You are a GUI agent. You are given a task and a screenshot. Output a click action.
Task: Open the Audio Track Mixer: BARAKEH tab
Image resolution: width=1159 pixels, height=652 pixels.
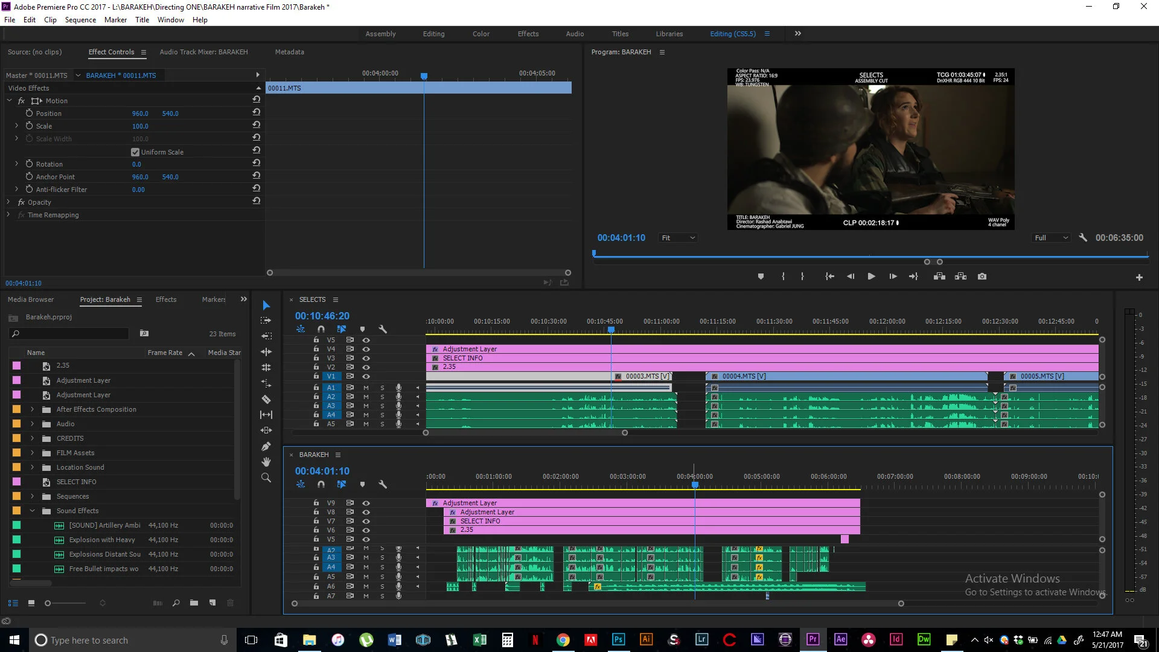click(203, 52)
